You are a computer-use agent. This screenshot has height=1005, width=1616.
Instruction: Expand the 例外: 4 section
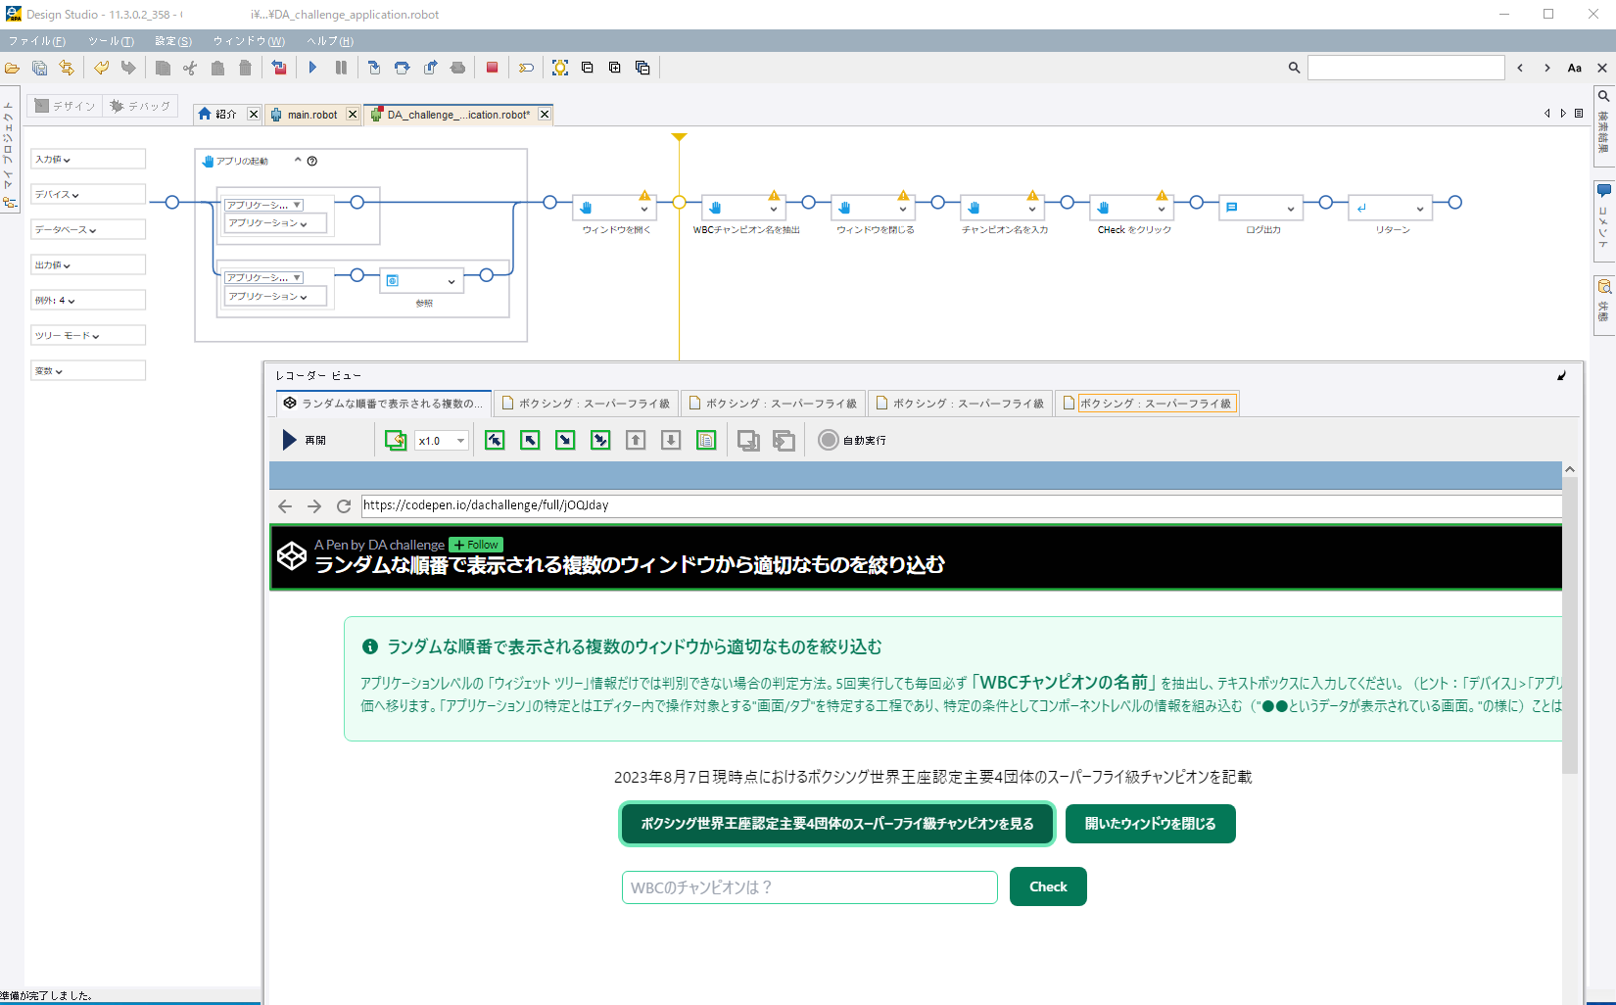(88, 300)
